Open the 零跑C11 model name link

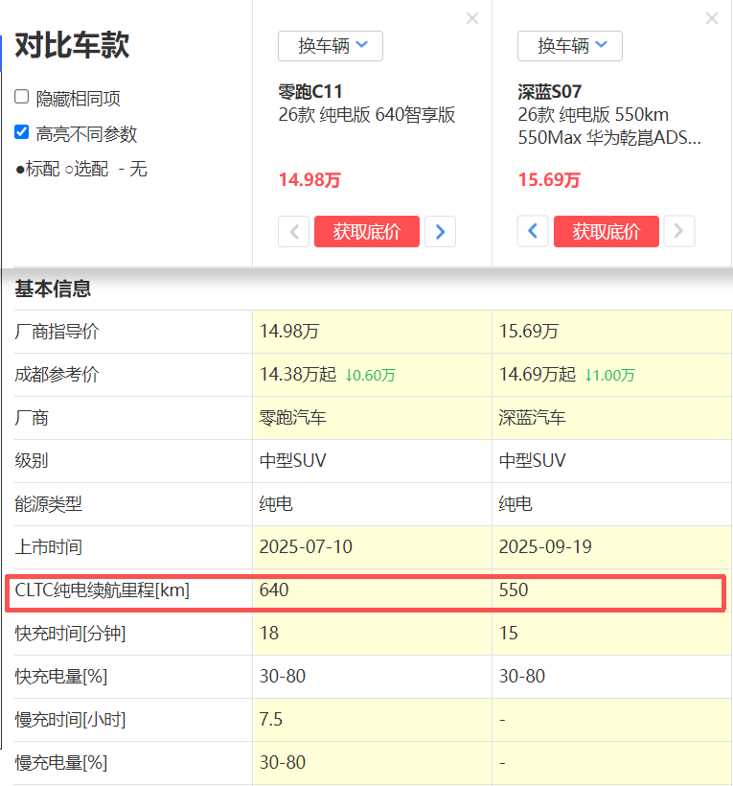[310, 92]
